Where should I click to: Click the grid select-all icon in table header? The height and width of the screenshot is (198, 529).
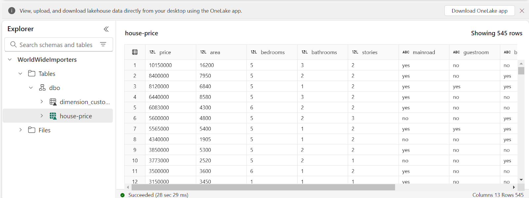[135, 52]
